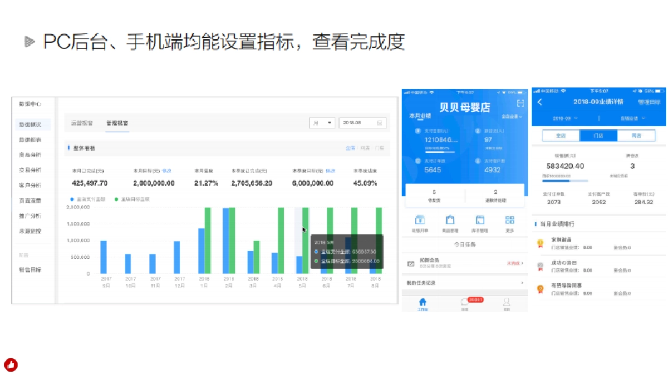The height and width of the screenshot is (375, 668).
Task: Select the 库存管理 inventory icon
Action: (x=482, y=220)
